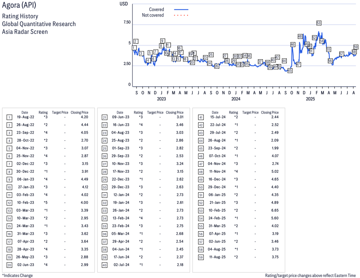This screenshot has height=278, width=360.
Task: Click the 'Rating History' heading
Action: coord(20,16)
